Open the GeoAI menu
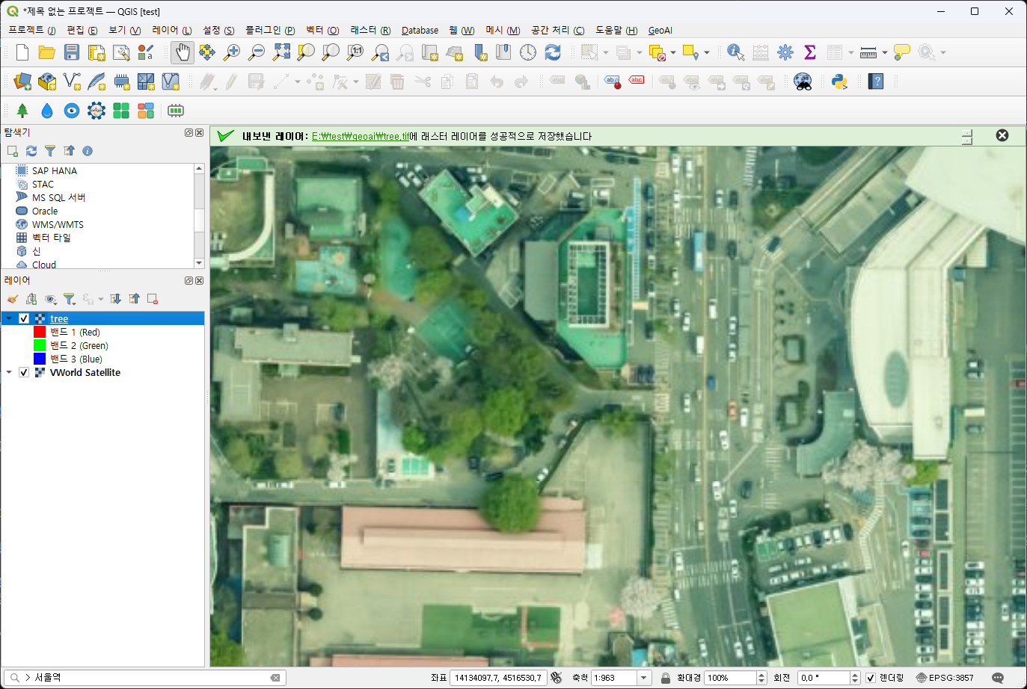1027x689 pixels. click(660, 31)
